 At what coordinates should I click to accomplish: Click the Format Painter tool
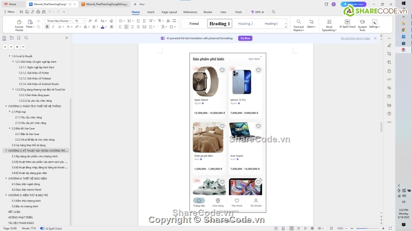coord(19,25)
